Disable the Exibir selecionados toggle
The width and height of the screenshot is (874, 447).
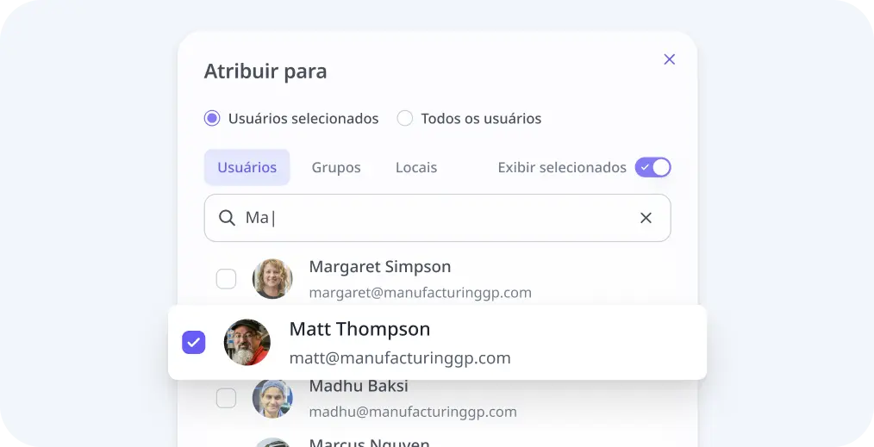pos(652,167)
